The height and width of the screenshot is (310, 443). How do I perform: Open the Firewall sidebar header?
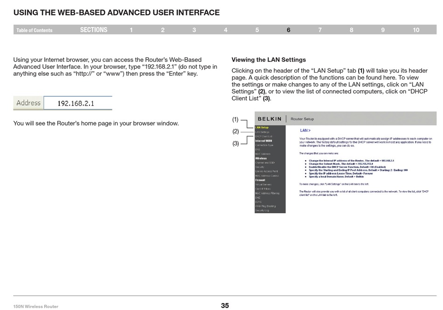(260, 180)
